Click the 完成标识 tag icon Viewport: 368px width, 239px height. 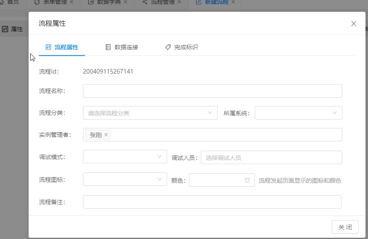click(x=168, y=47)
